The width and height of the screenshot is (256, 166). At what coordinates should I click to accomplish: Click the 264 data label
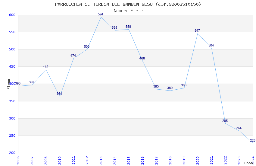point(239,128)
